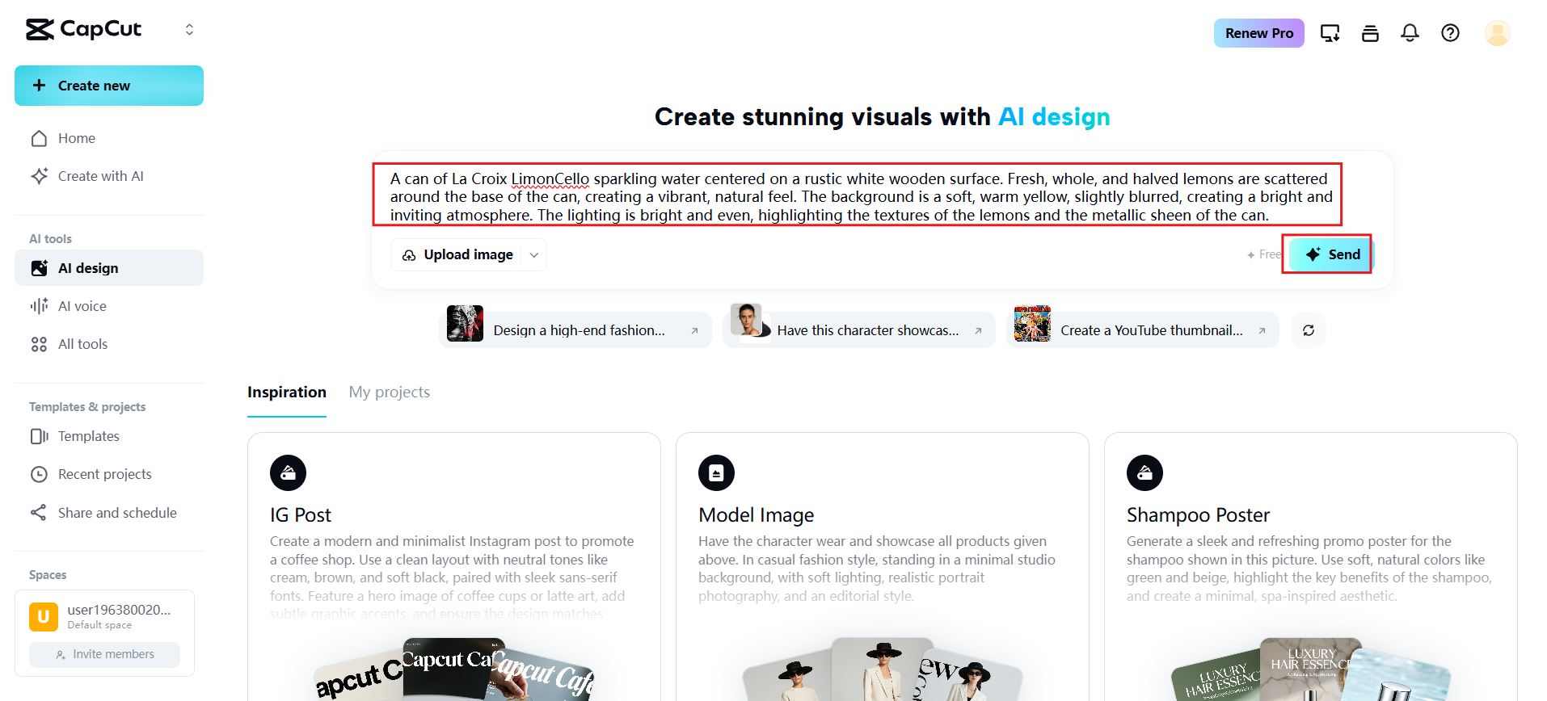The height and width of the screenshot is (701, 1547).
Task: Click the Renew Pro button
Action: 1258,33
